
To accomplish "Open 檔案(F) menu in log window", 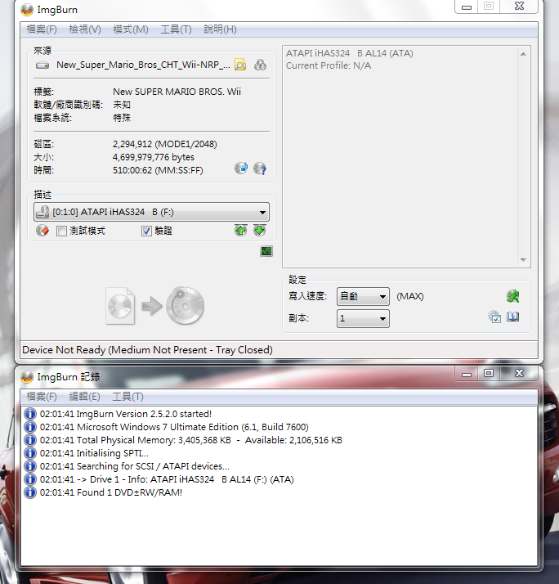I will (x=42, y=397).
